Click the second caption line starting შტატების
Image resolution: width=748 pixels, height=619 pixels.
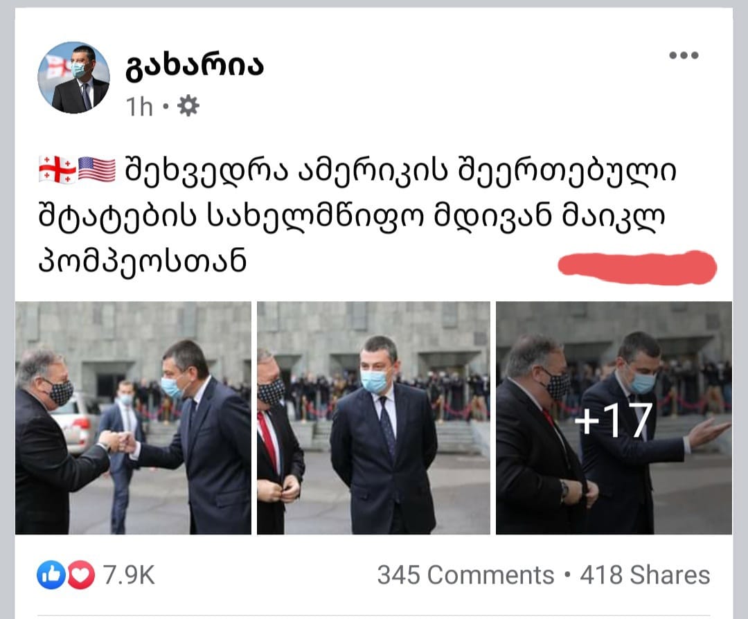(x=352, y=217)
